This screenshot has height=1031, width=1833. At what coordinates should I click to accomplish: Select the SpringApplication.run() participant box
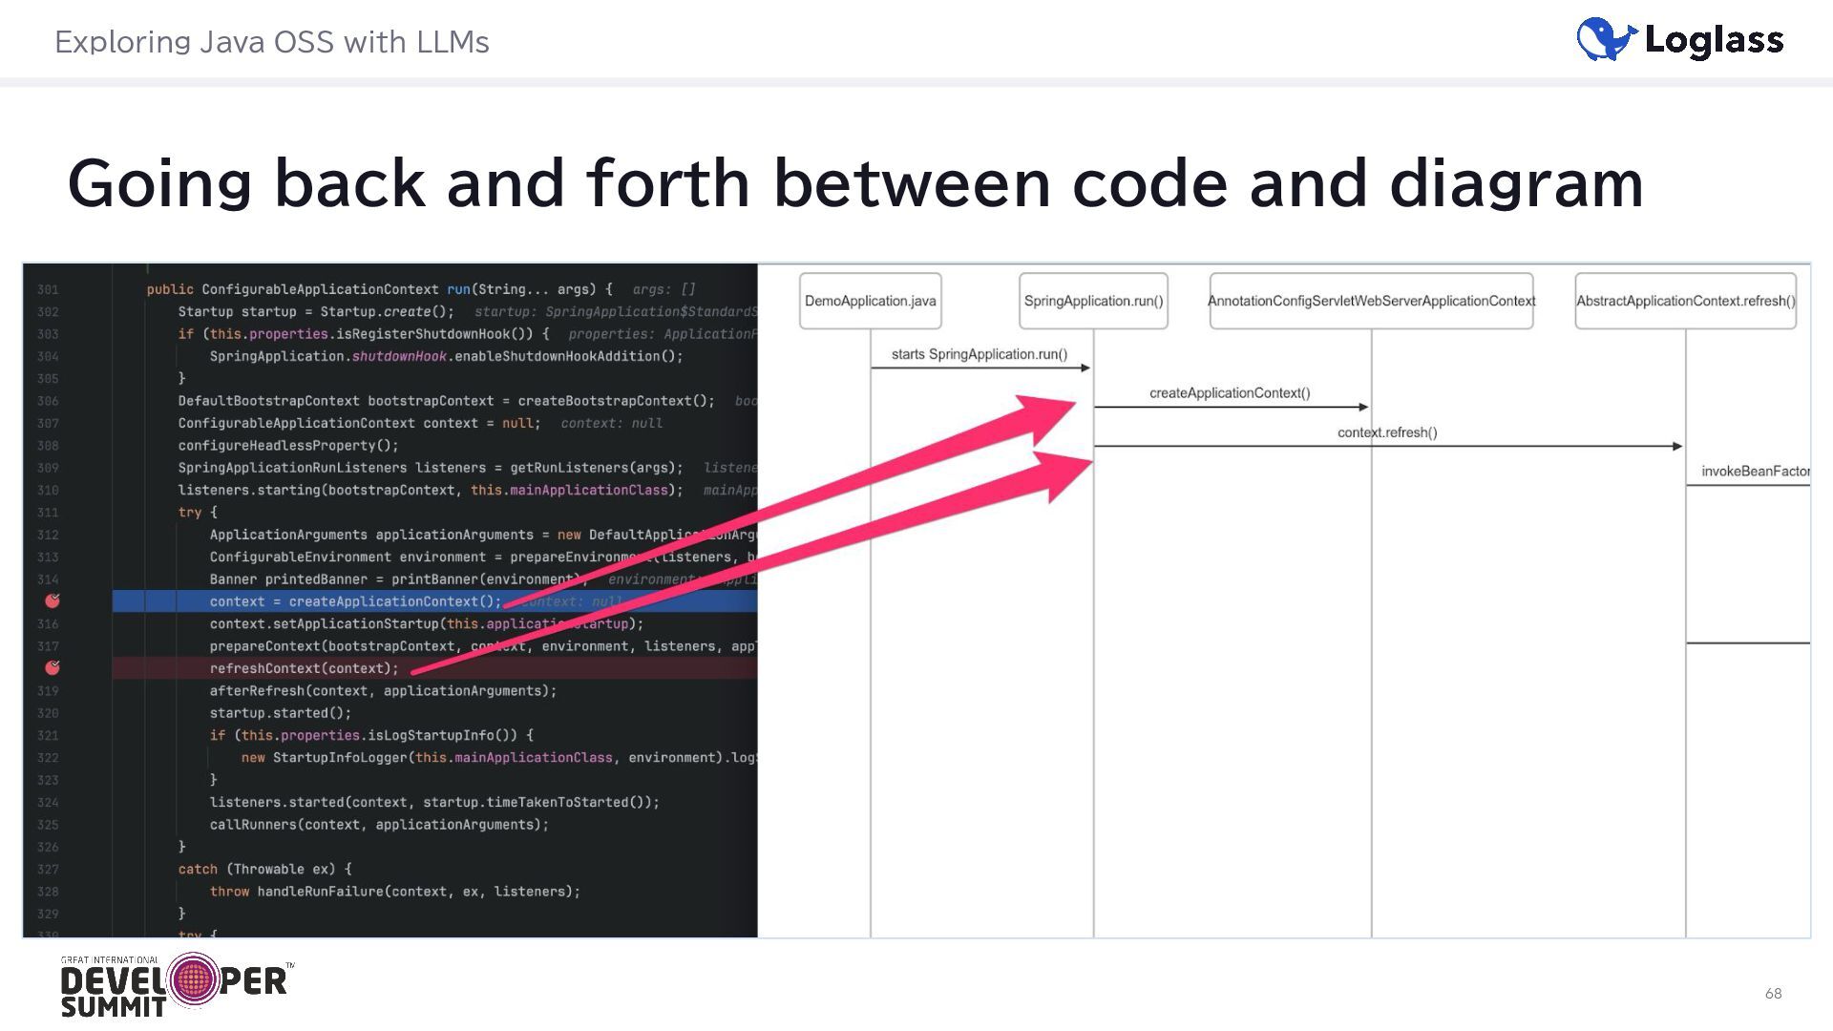tap(1093, 301)
